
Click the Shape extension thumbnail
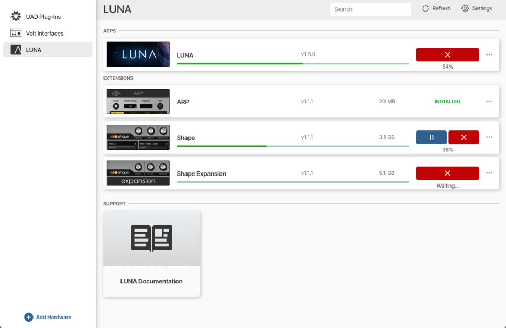[x=138, y=137]
